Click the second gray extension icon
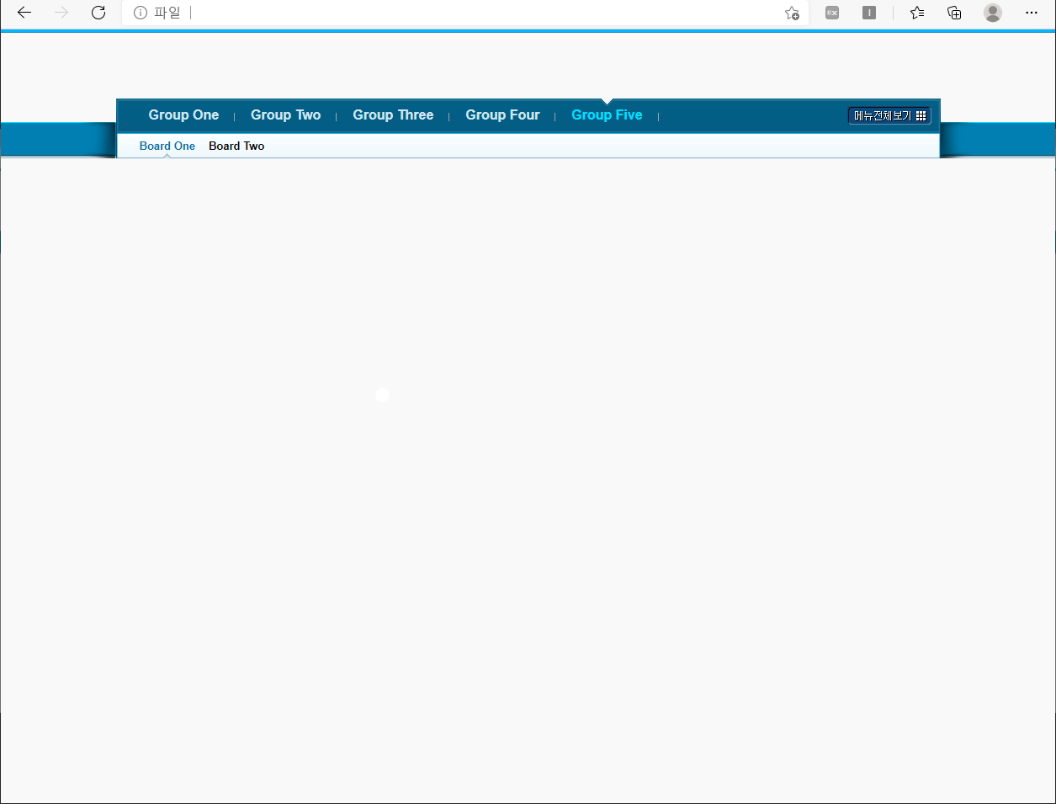The width and height of the screenshot is (1056, 804). pos(869,13)
